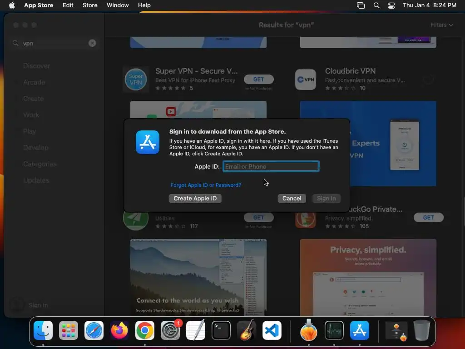Get the DuckDuckGo Private app
Viewport: 465px width, 349px height.
click(x=429, y=218)
